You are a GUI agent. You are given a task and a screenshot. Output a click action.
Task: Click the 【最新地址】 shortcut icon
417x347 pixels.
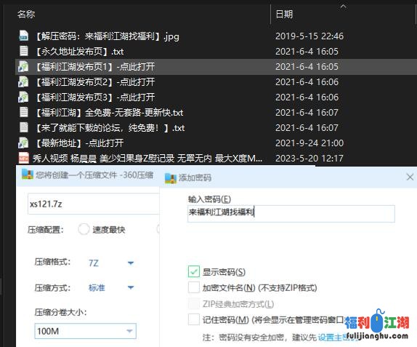pos(23,143)
